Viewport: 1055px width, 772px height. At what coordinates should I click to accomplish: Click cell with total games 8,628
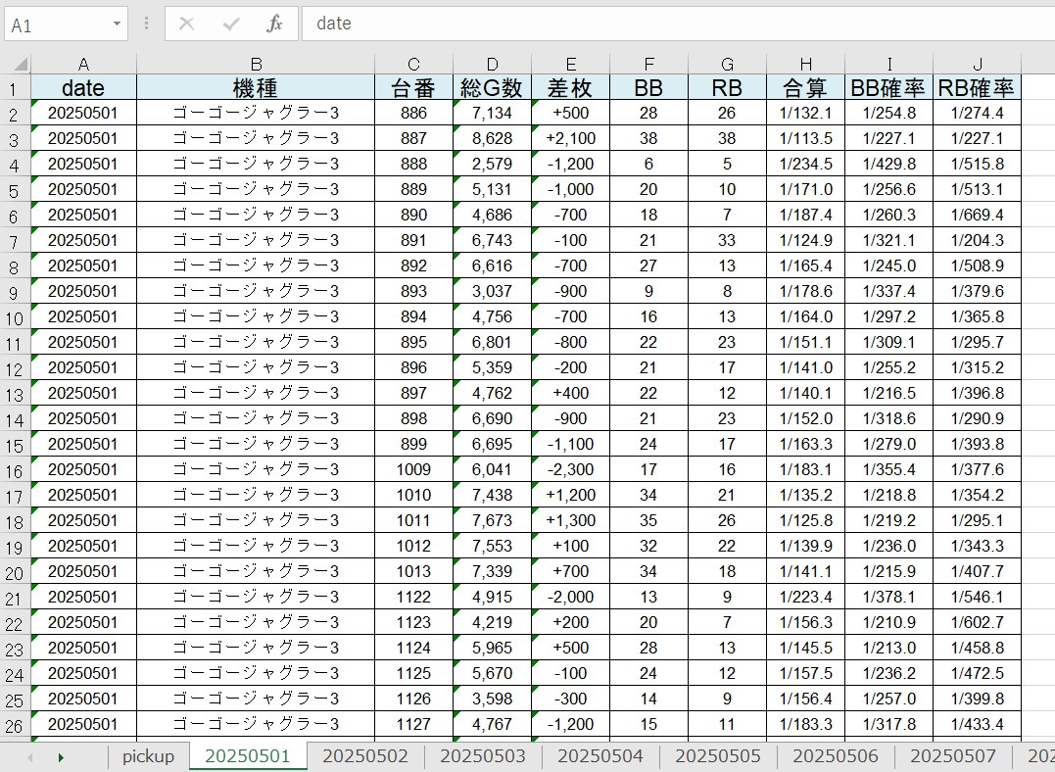493,139
